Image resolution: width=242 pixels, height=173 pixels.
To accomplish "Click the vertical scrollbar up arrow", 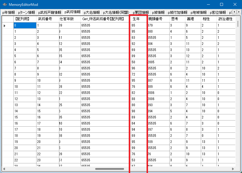I will pos(238,18).
